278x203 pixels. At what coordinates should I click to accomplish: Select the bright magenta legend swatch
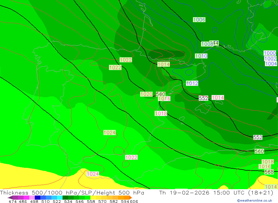tap(26, 197)
